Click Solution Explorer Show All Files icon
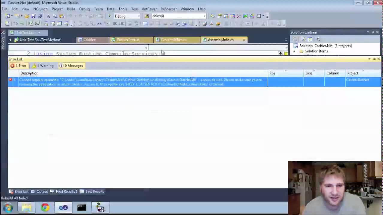 point(303,39)
